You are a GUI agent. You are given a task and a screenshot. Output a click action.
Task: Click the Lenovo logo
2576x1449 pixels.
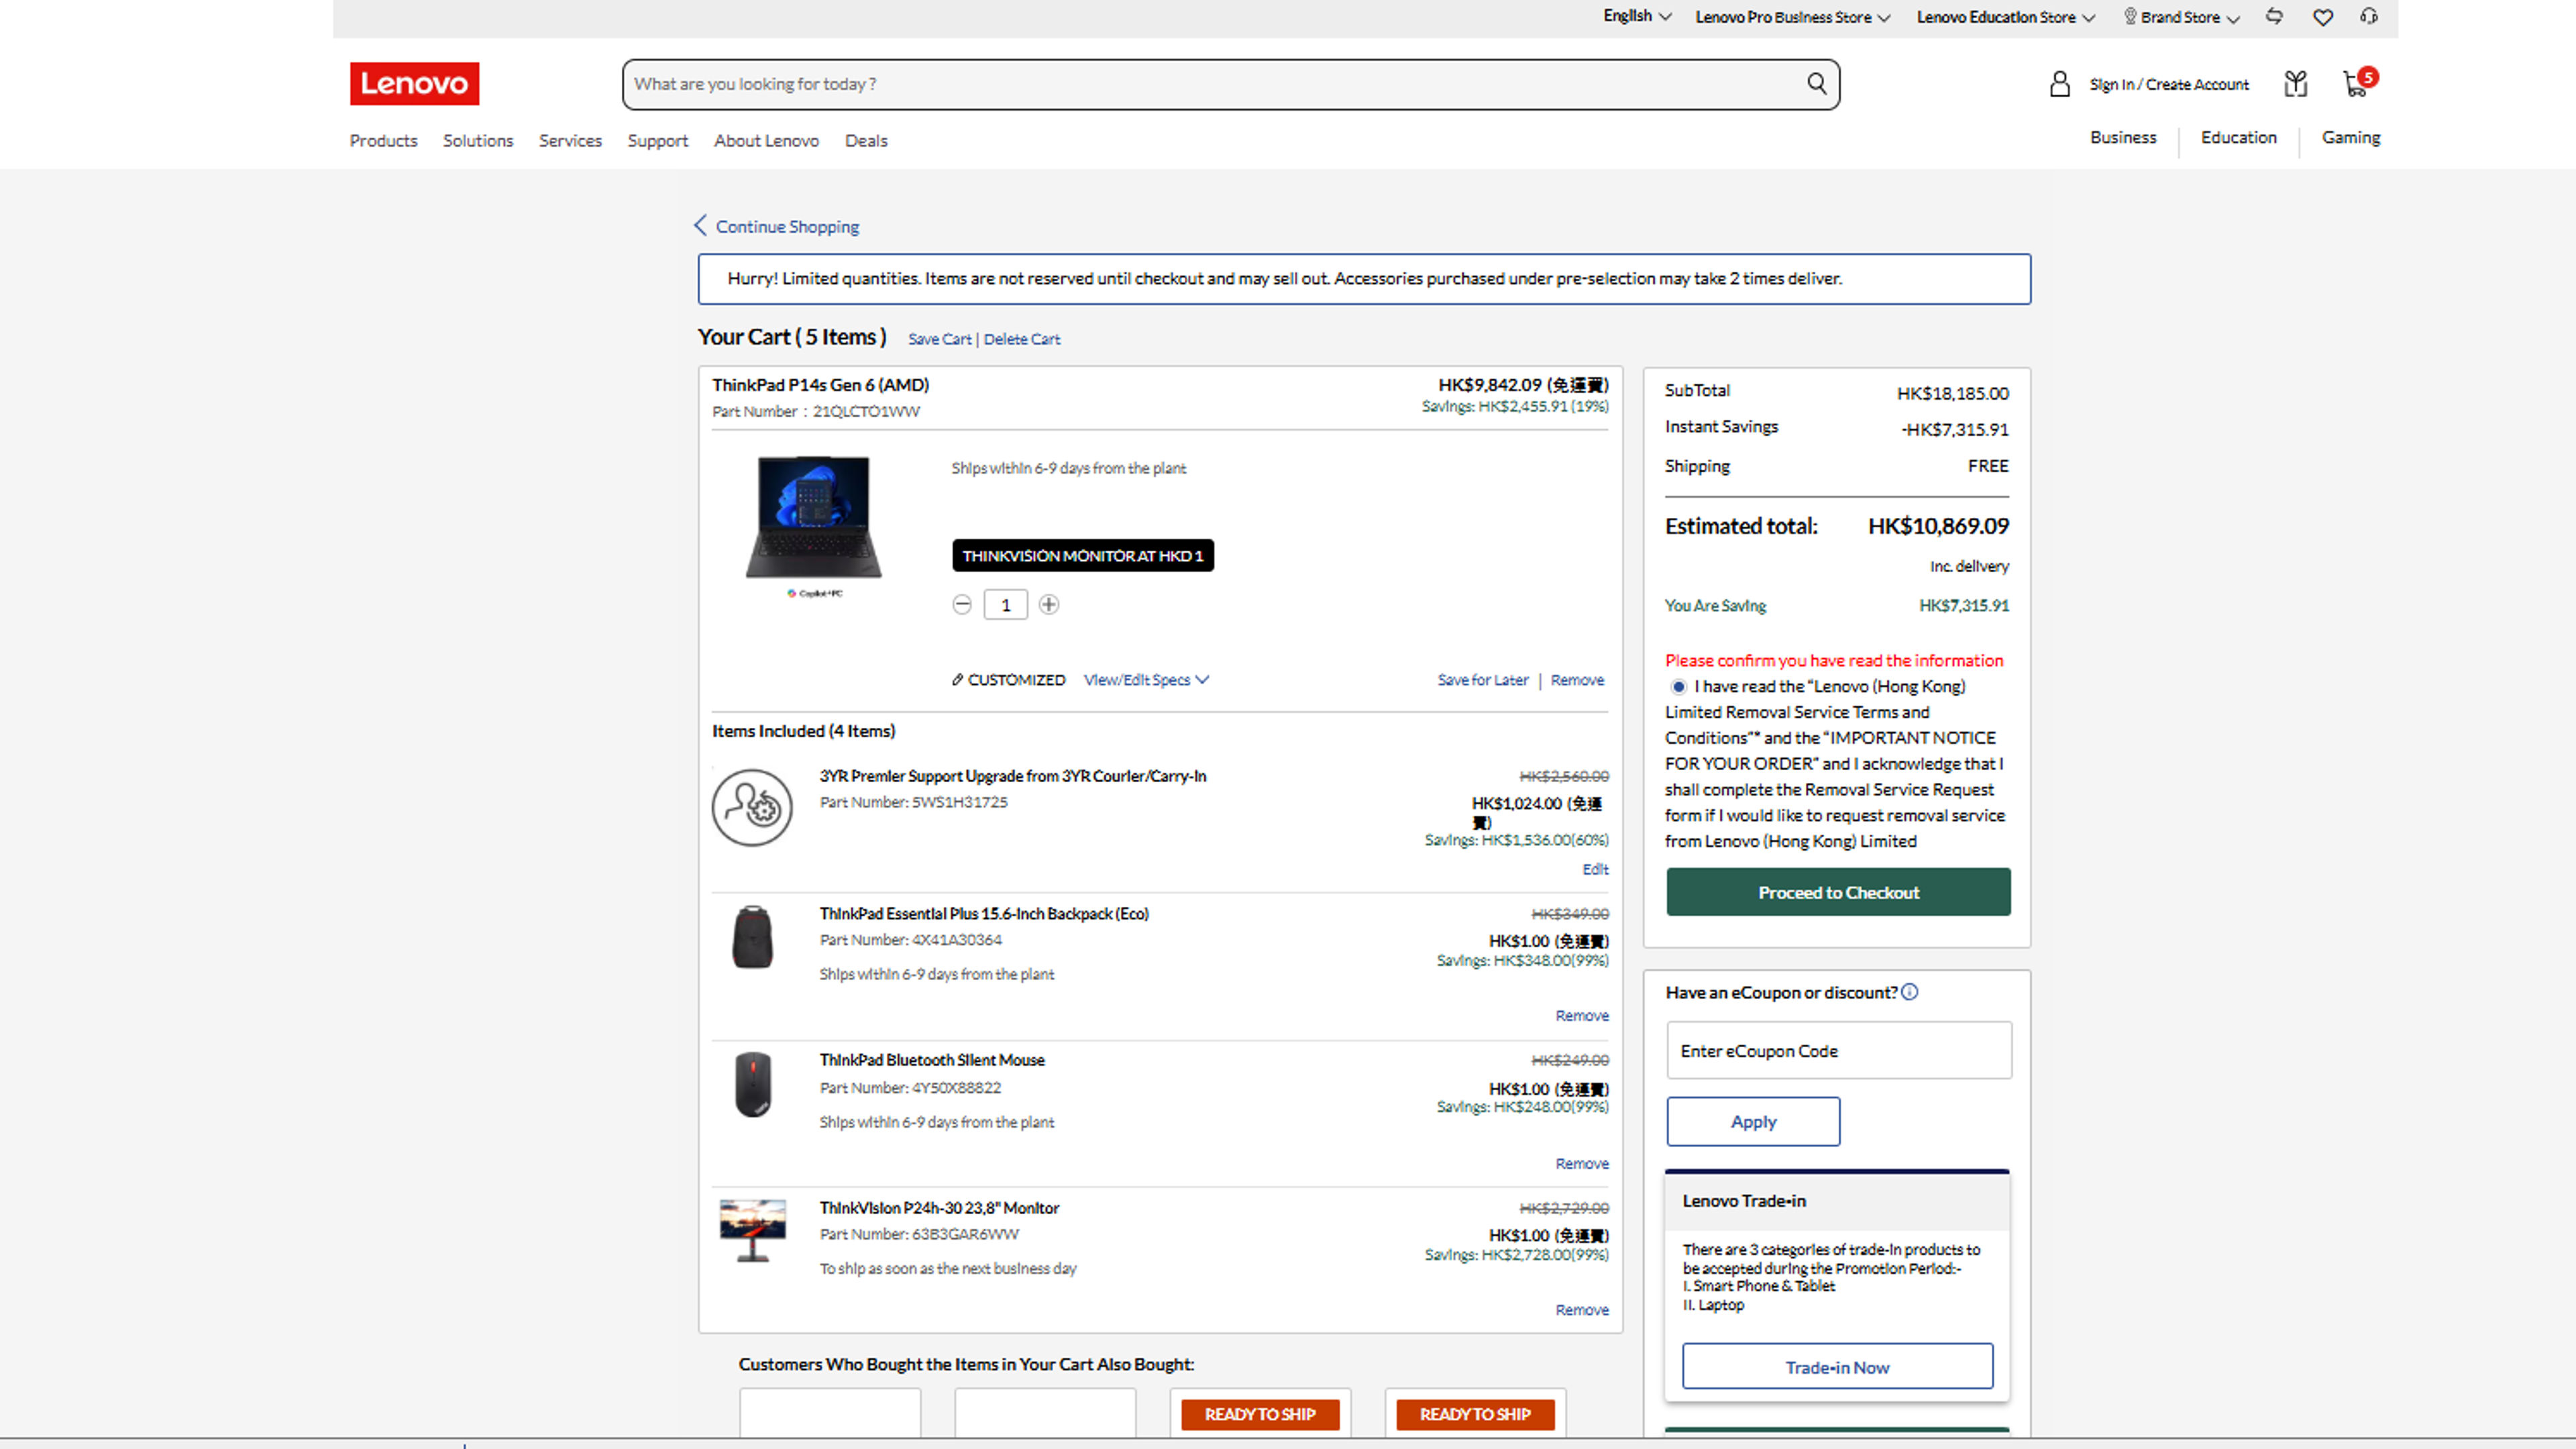click(x=414, y=84)
